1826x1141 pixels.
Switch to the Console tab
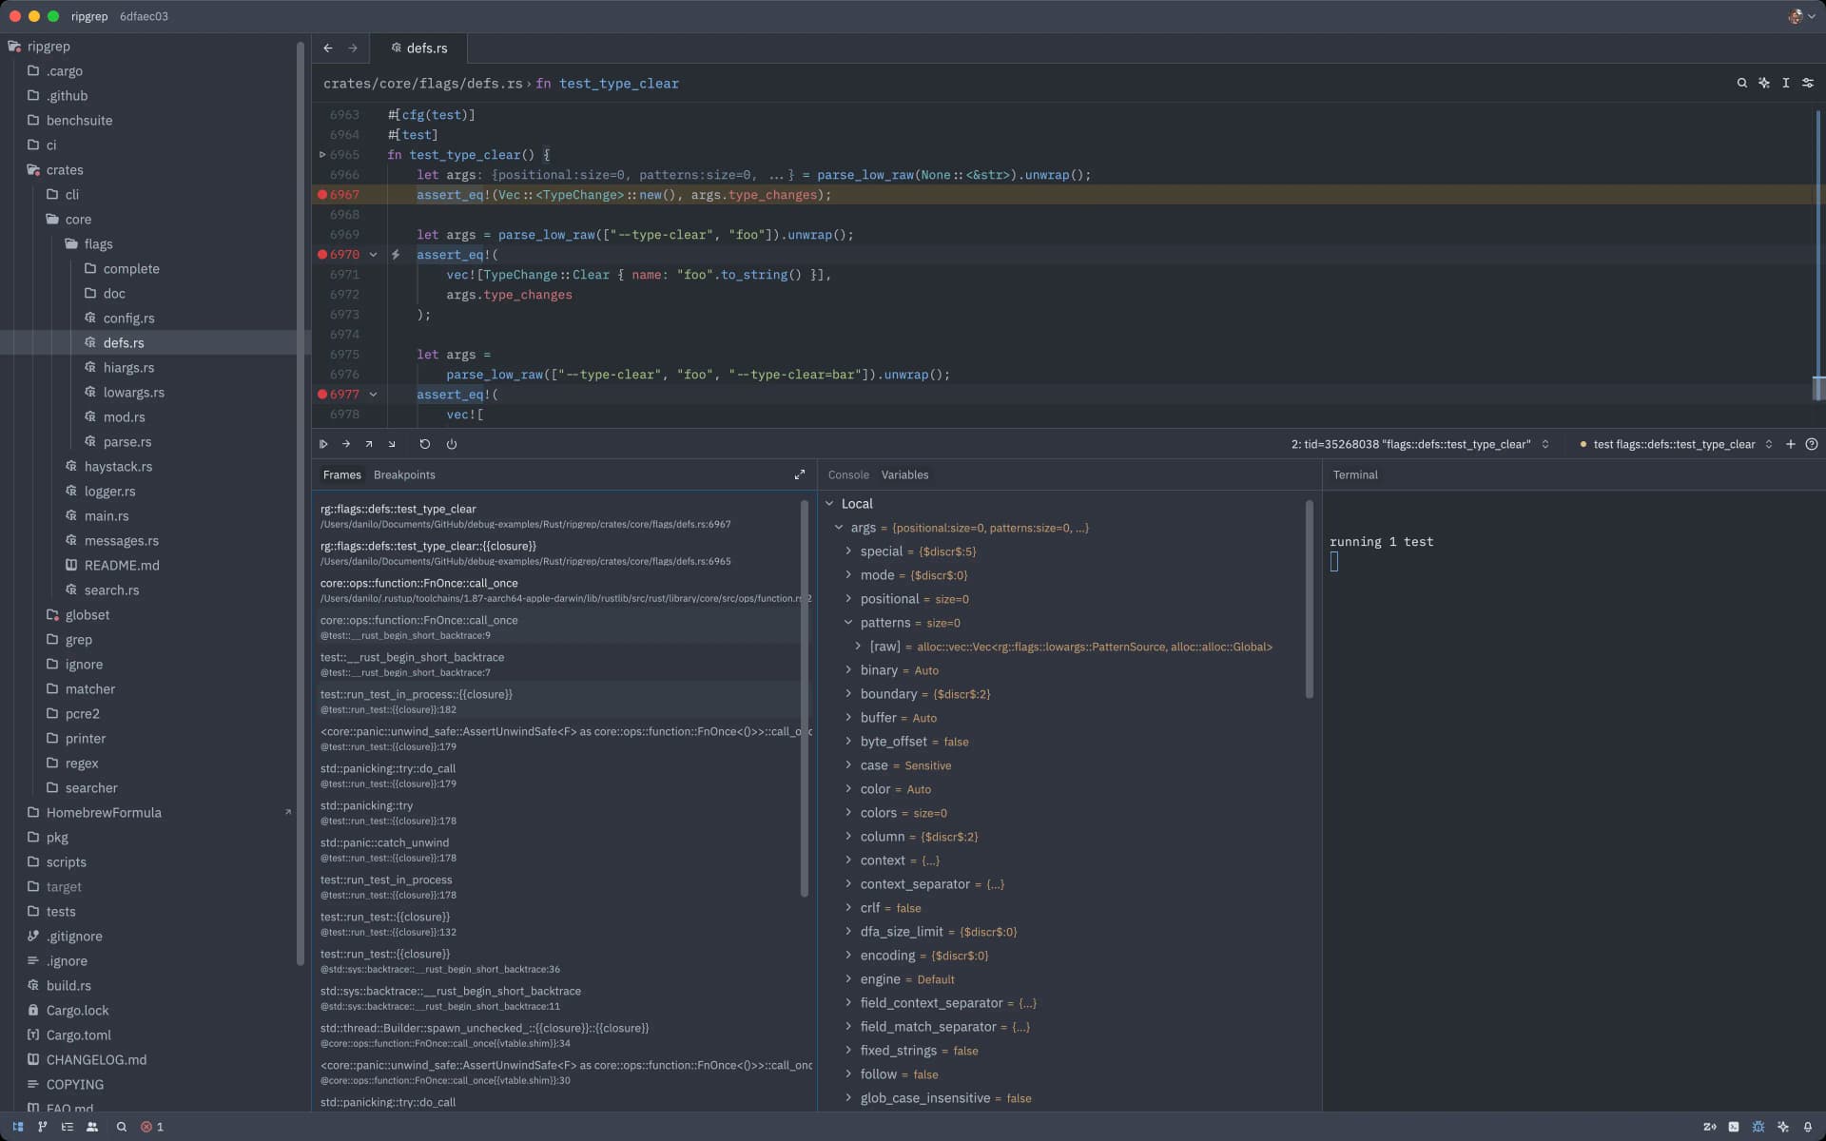pos(848,474)
